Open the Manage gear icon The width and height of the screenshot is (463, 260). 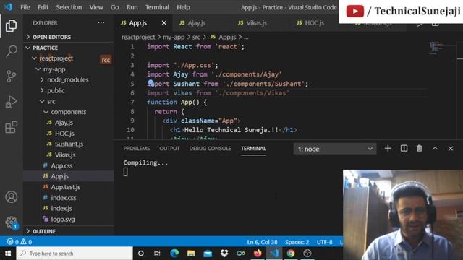coord(12,222)
